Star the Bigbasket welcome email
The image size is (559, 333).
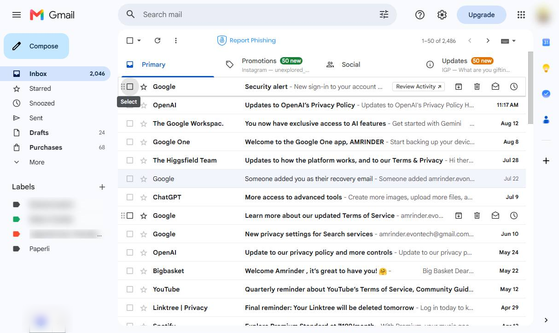tap(144, 271)
